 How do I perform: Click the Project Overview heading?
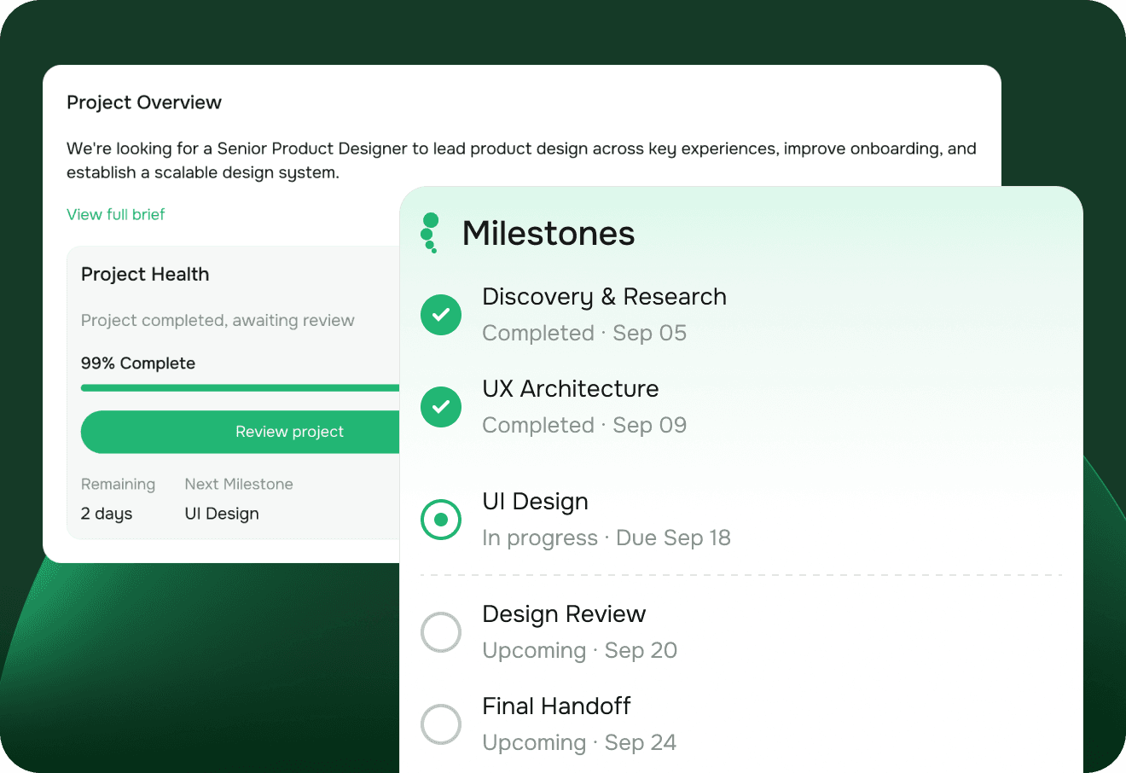point(144,102)
